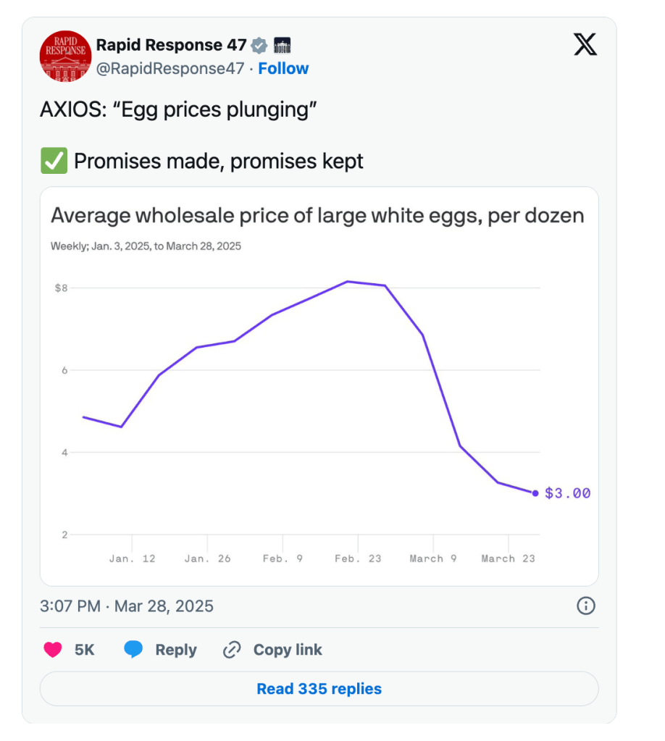Open the Rapid Response 47 display name
This screenshot has width=665, height=741.
point(171,45)
